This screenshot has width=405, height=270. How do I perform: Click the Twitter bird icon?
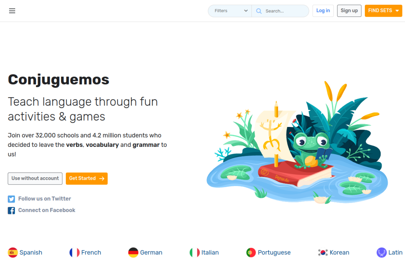(x=11, y=199)
